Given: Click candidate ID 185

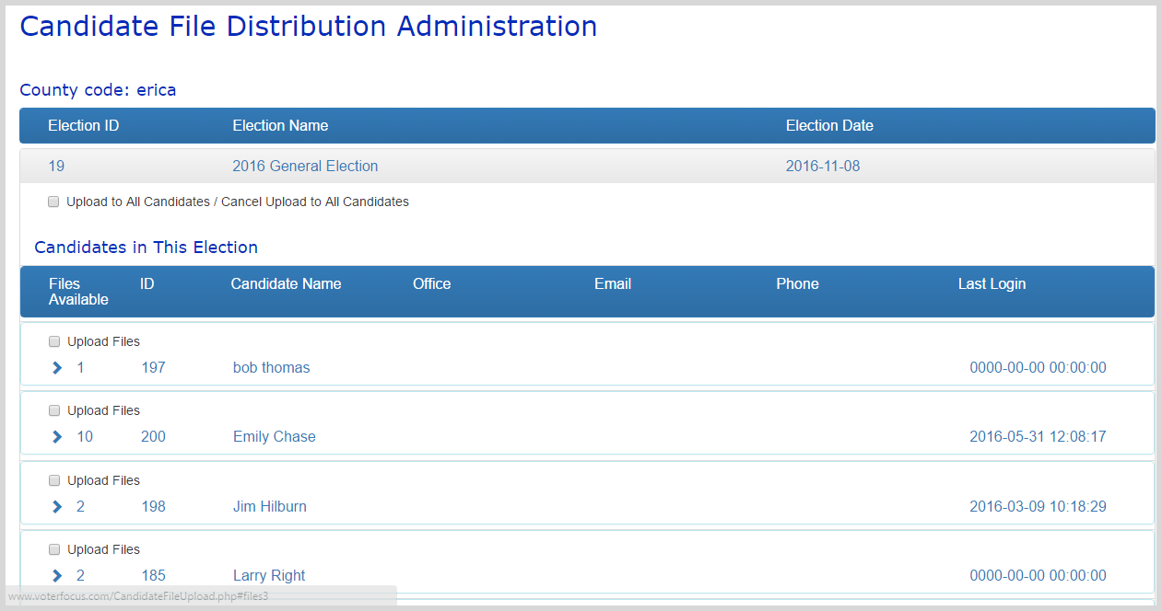Looking at the screenshot, I should point(153,576).
